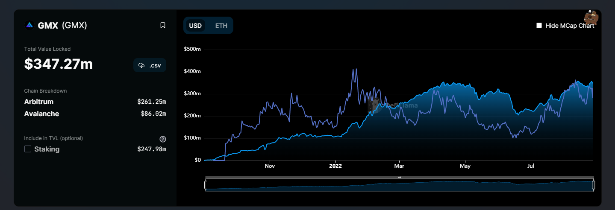Bookmark the GMX protocol
Screen dimensions: 615x210
tap(163, 25)
